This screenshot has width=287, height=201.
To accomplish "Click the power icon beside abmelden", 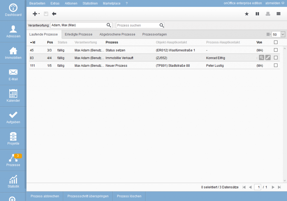I will [283, 3].
